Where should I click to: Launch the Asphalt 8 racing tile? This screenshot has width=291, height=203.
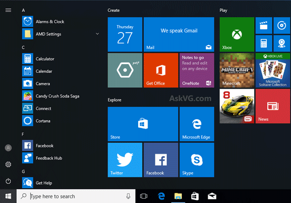[x=237, y=106]
